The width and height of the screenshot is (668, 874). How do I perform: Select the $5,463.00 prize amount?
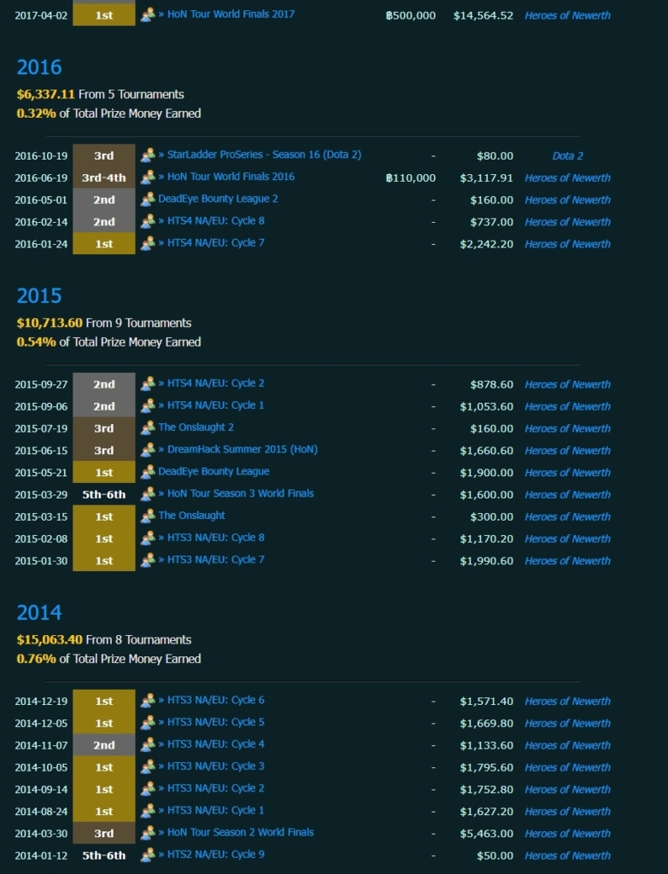tap(487, 833)
